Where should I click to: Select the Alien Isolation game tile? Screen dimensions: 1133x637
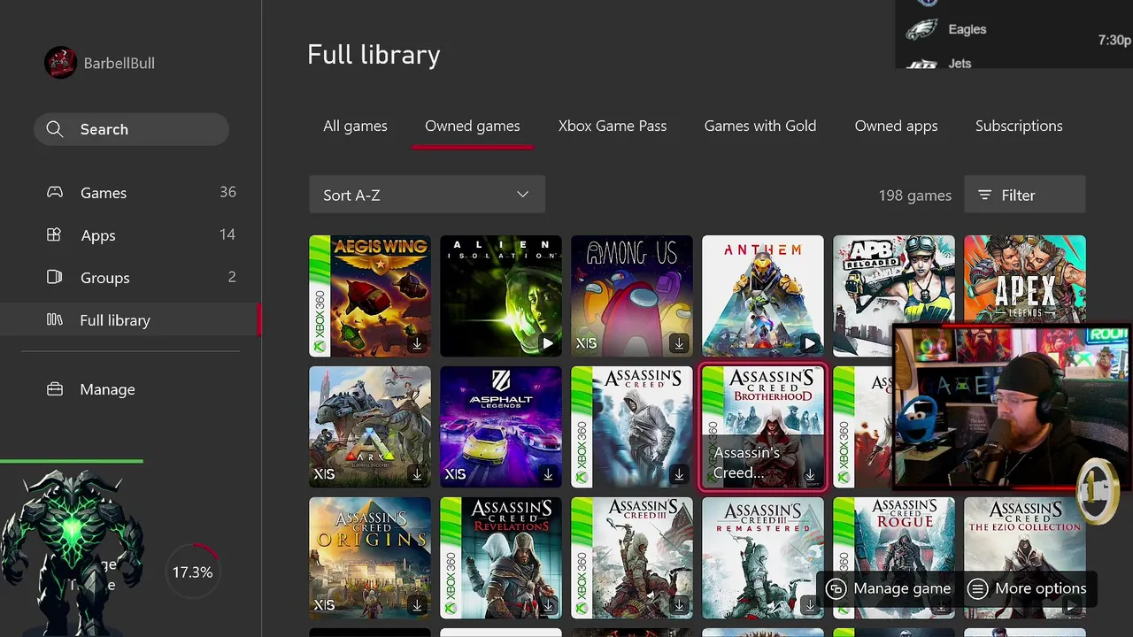501,295
